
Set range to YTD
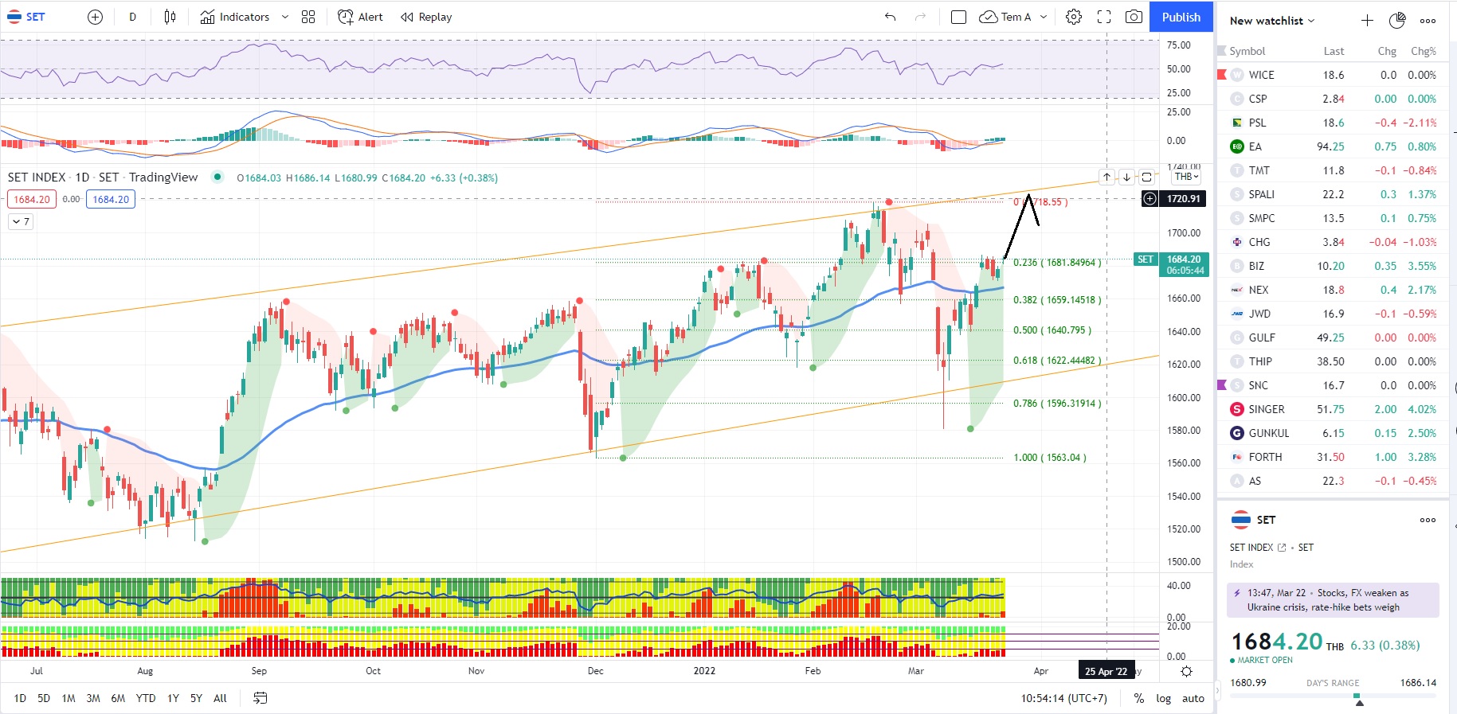146,698
